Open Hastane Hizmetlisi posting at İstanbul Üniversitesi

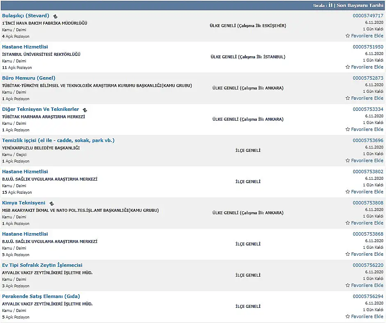(x=25, y=47)
